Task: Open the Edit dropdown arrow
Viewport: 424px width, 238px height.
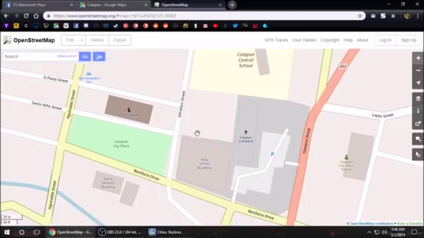Action: coord(82,40)
